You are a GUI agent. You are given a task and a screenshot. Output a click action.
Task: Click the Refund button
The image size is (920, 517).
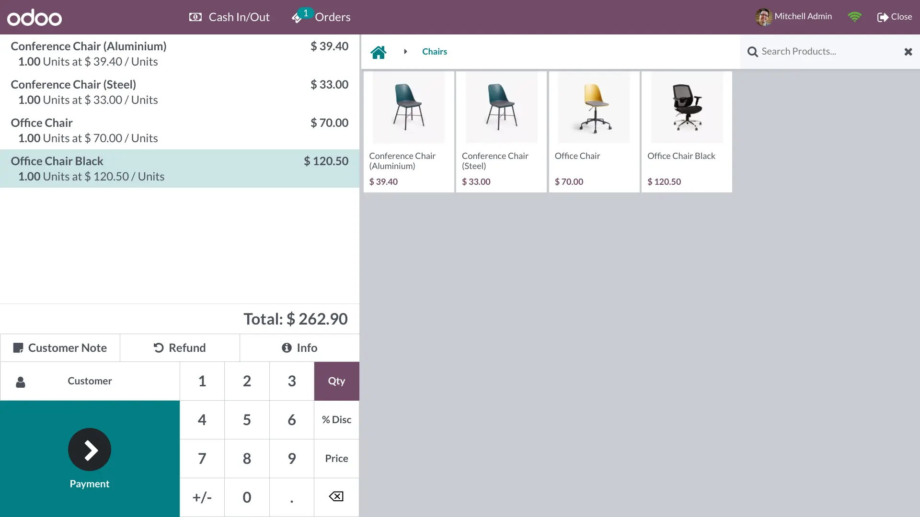[x=180, y=348]
